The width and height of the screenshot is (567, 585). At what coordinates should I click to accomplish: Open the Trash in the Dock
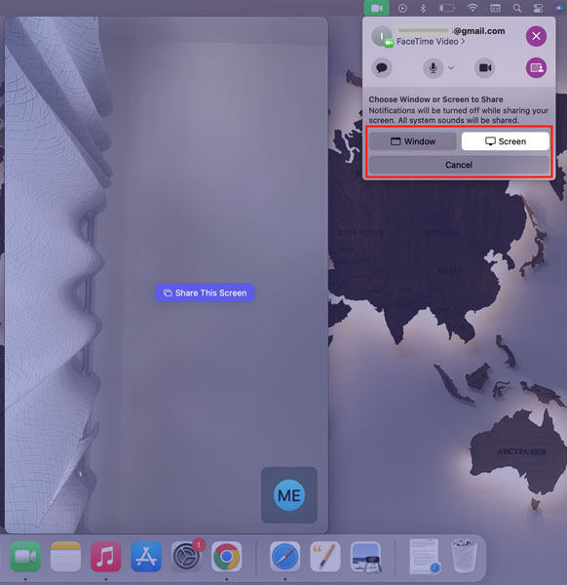(x=464, y=556)
